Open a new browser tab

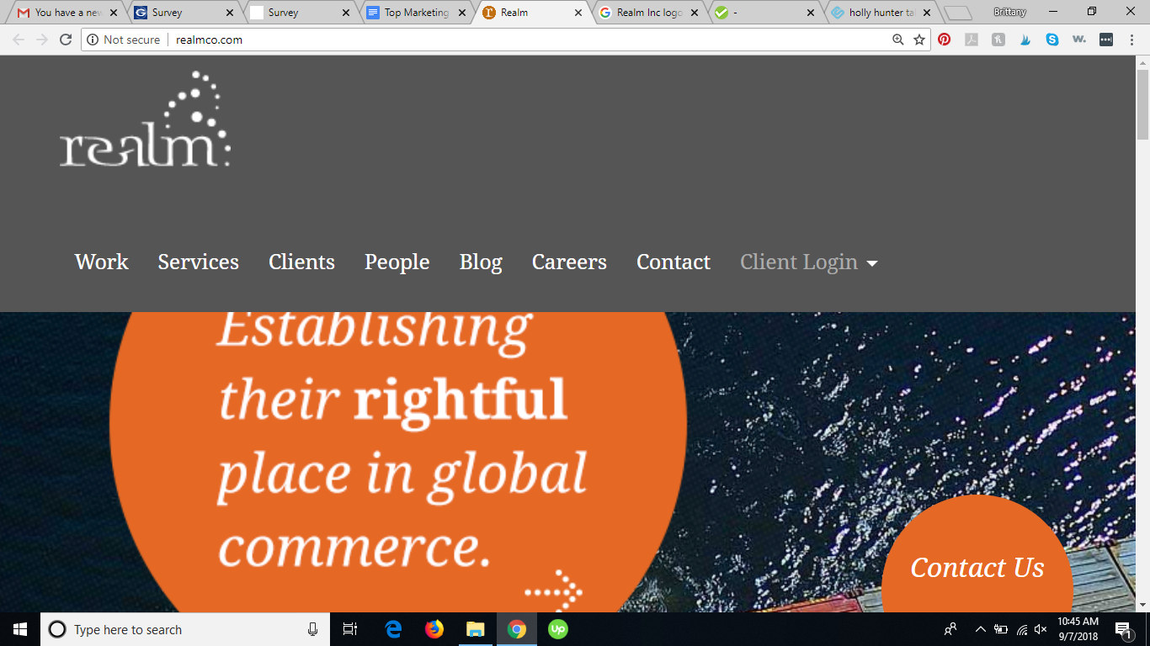958,13
